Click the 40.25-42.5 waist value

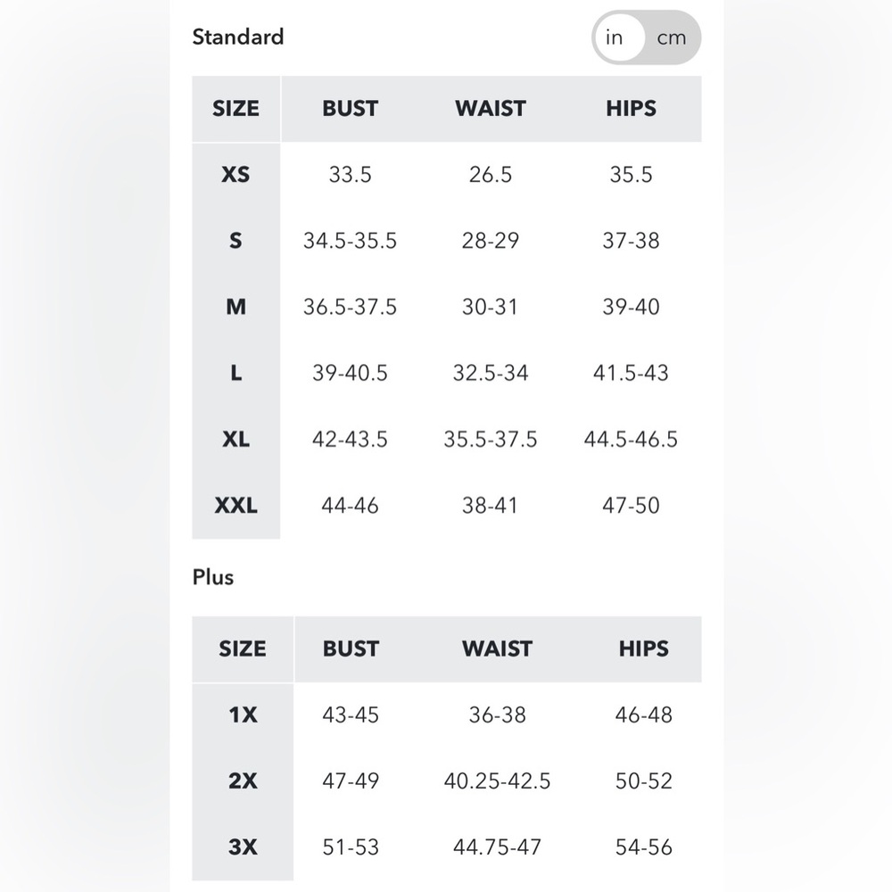[x=497, y=781]
